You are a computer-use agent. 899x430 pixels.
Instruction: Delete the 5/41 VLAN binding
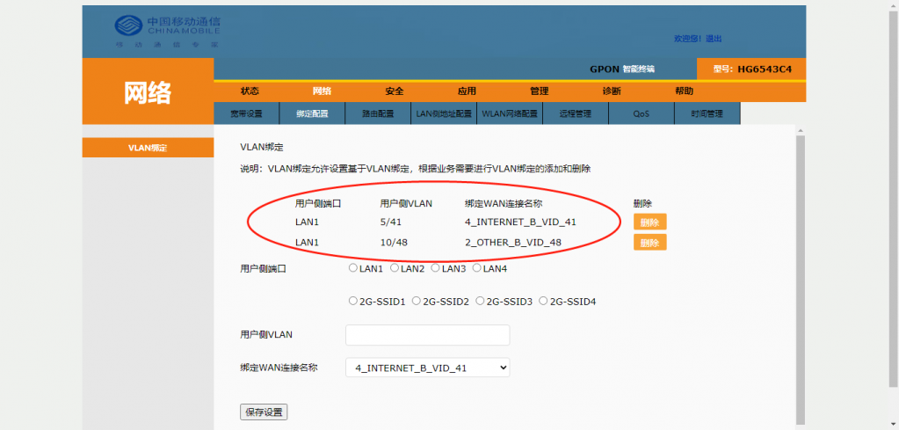[649, 222]
